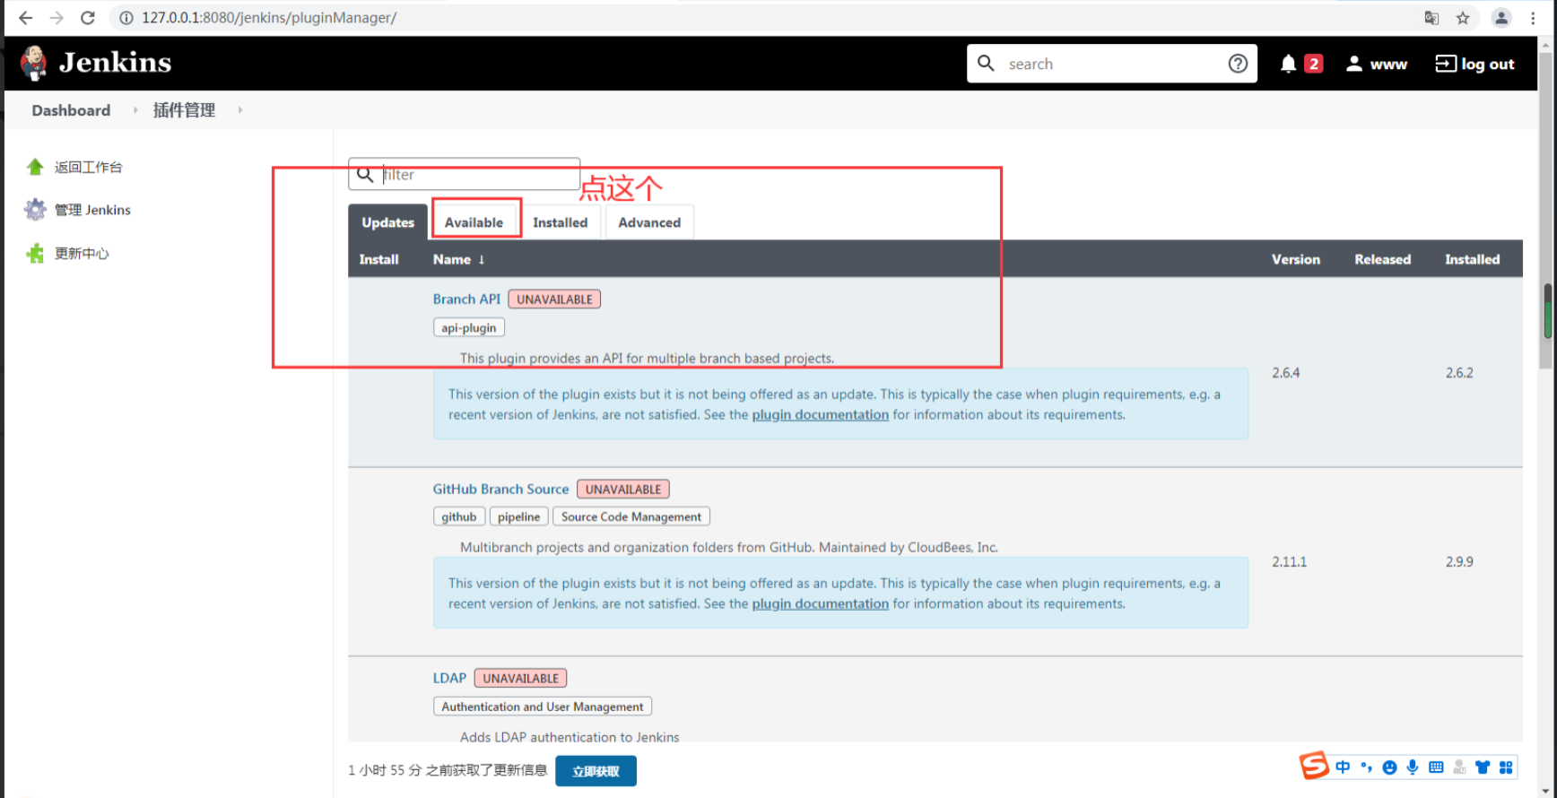
Task: Click the scrollbar up arrow
Action: click(x=1547, y=43)
